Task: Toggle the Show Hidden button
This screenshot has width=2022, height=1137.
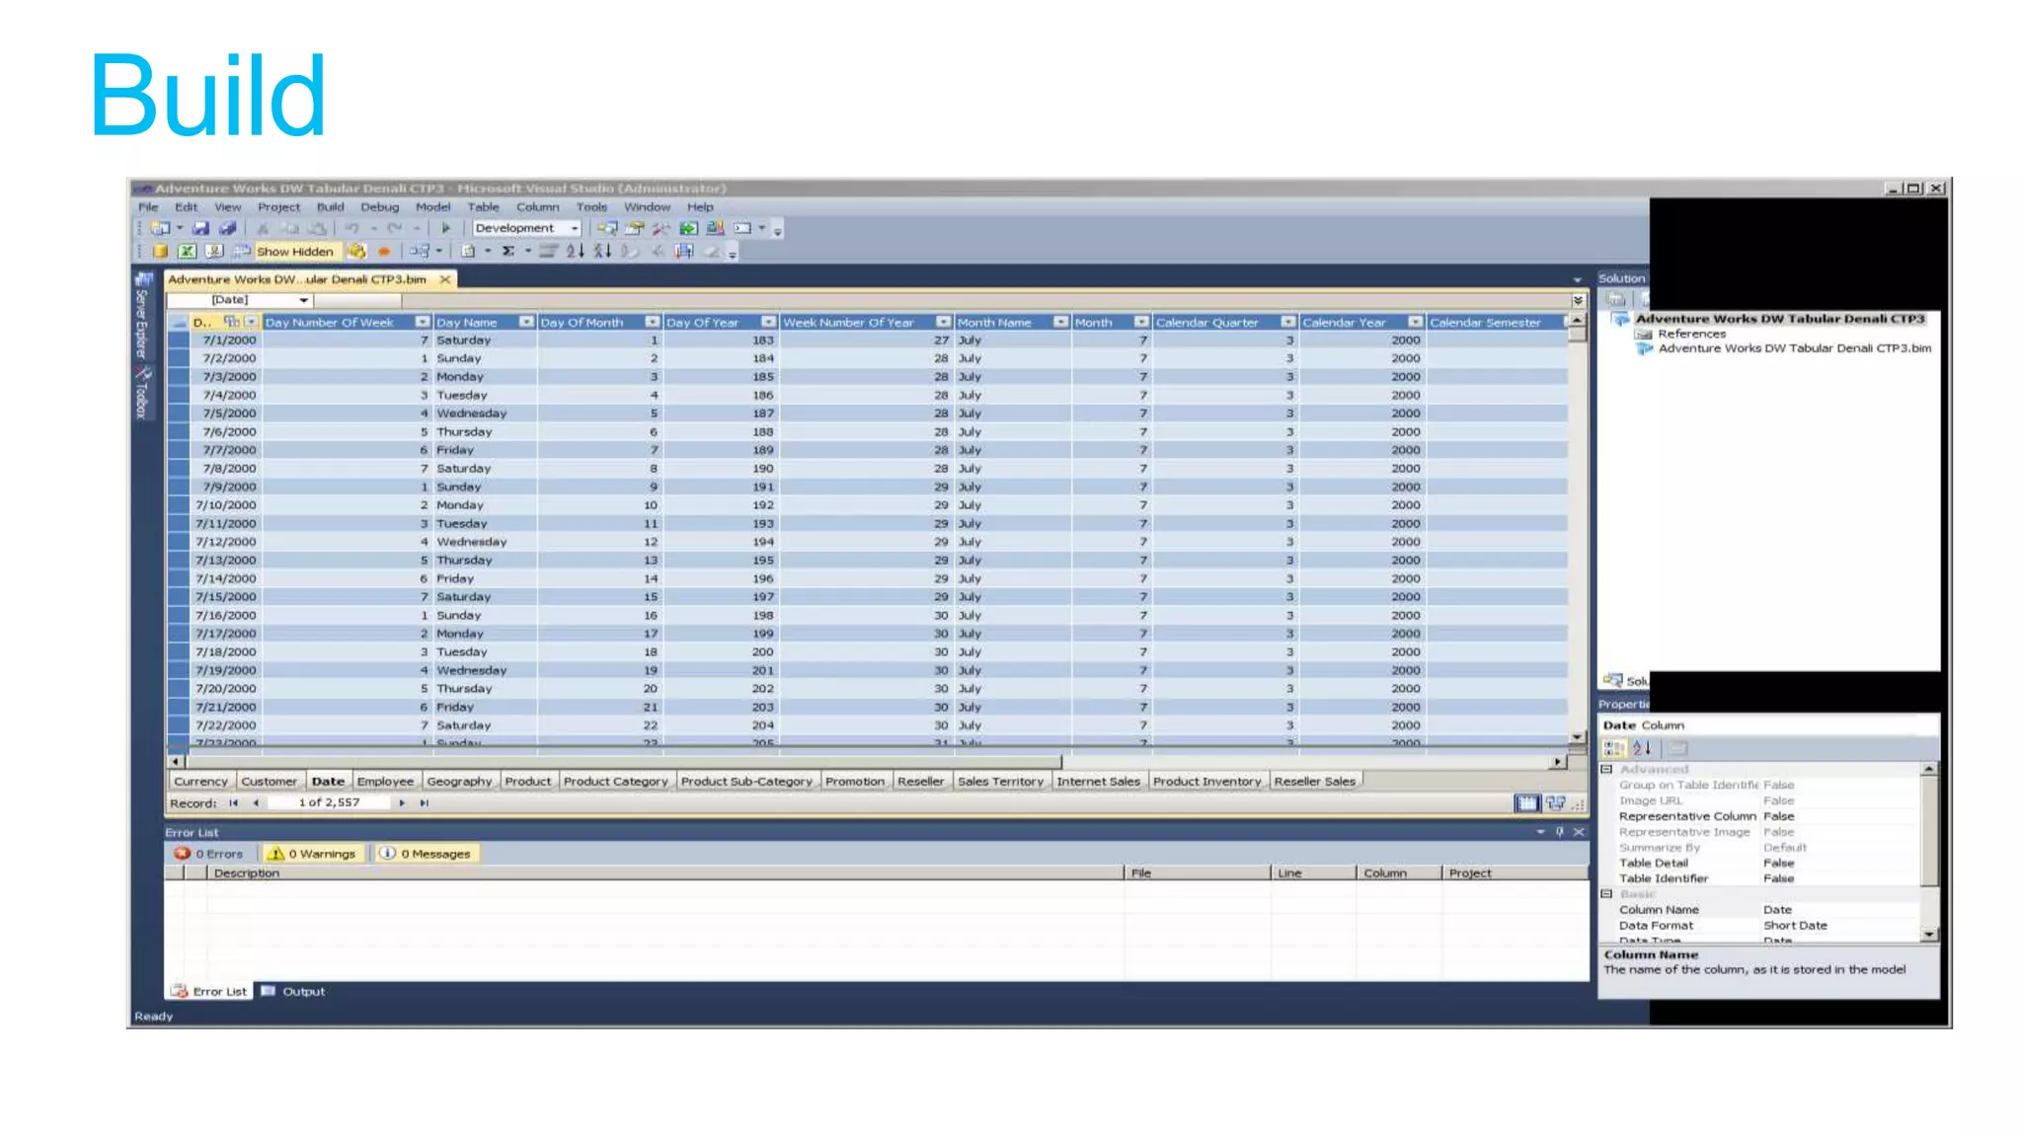Action: tap(294, 252)
